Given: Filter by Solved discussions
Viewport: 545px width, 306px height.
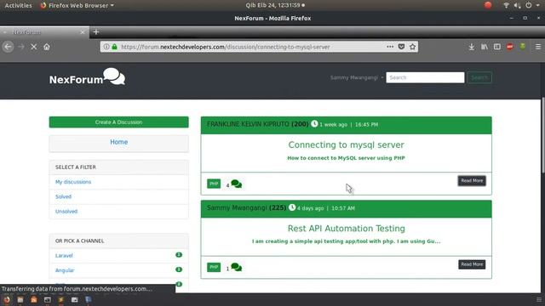Looking at the screenshot, I should tap(63, 196).
